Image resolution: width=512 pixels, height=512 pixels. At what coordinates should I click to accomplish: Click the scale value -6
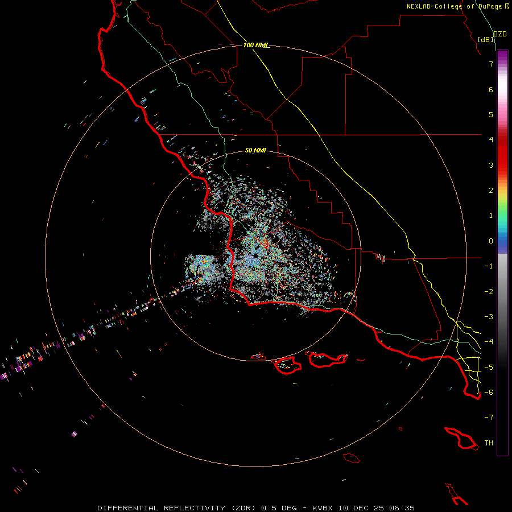[489, 393]
